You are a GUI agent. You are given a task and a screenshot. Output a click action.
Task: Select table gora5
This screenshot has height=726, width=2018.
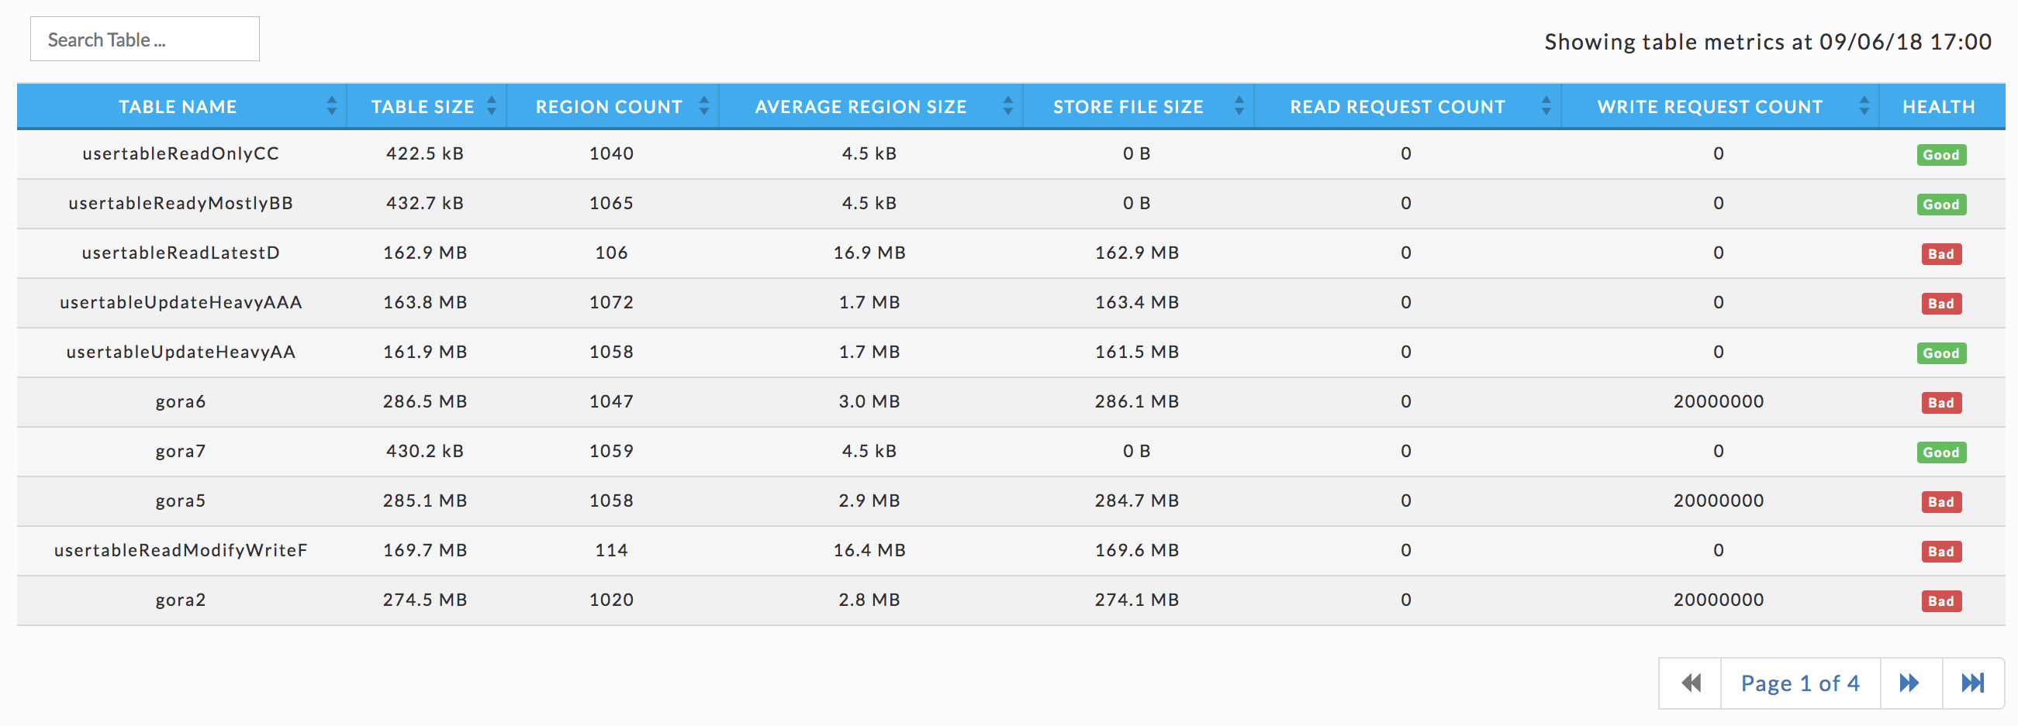click(181, 500)
